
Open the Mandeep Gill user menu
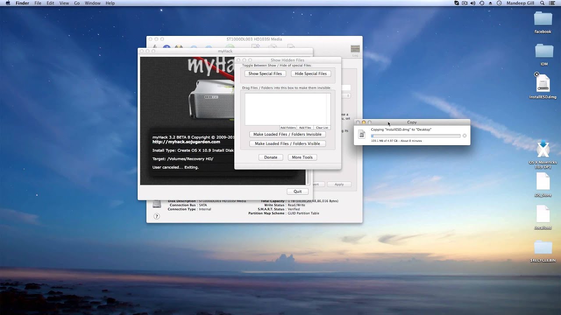click(x=520, y=3)
